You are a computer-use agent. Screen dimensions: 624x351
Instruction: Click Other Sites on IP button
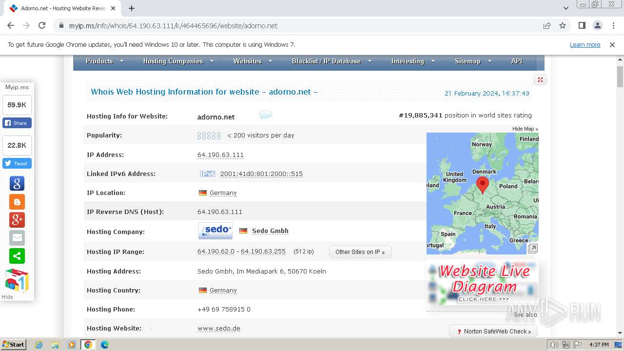(360, 252)
